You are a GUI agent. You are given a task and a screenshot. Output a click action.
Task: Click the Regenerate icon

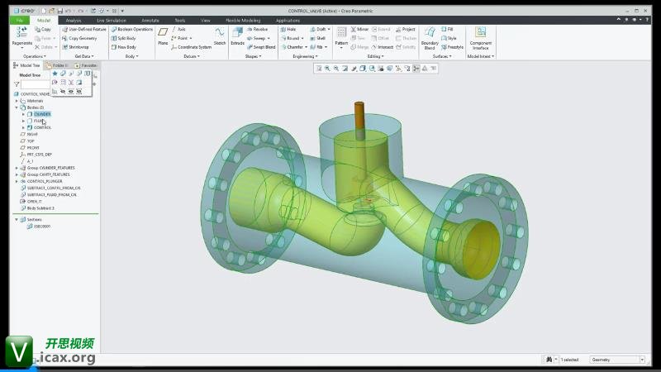pyautogui.click(x=22, y=34)
